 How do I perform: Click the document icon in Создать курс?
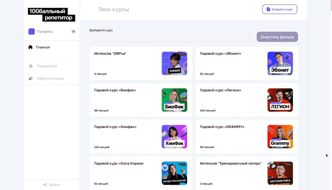(x=268, y=9)
